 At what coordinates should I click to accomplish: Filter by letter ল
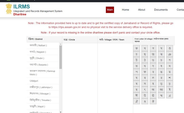tap(153, 78)
